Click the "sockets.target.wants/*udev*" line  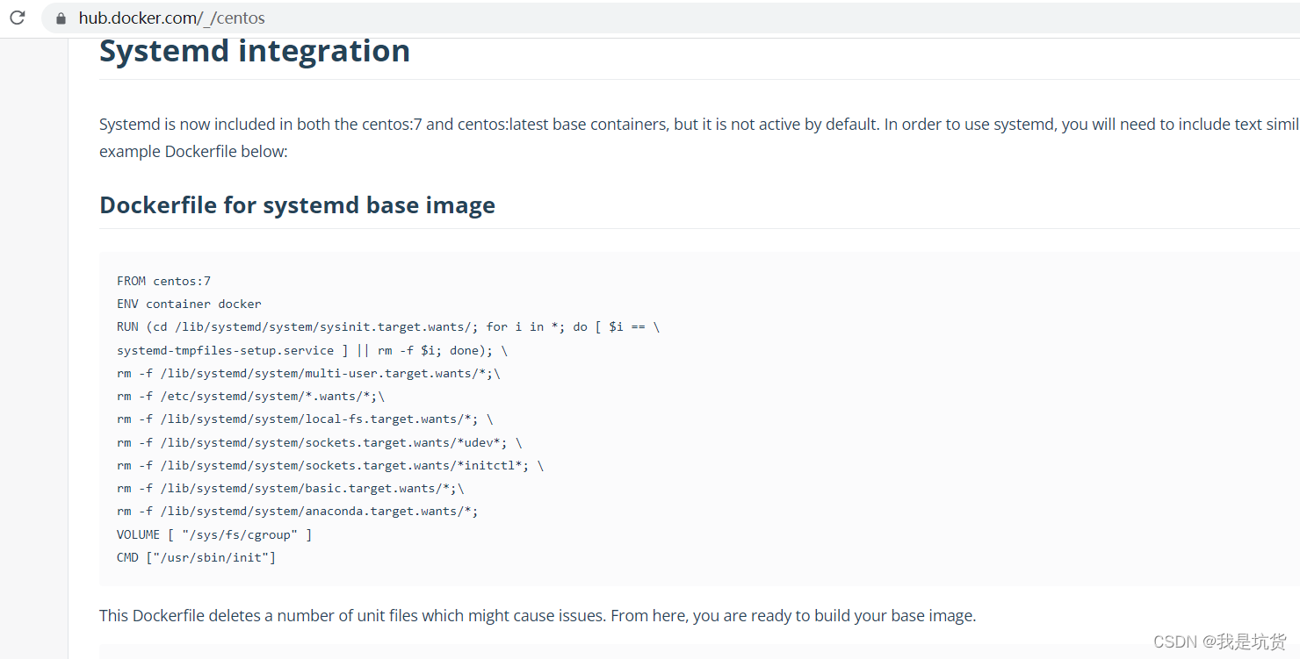point(320,442)
